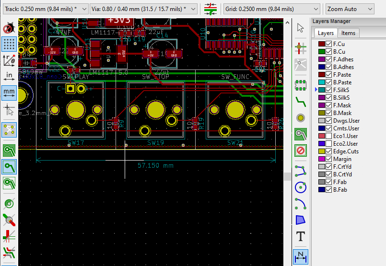Add keepout area tool icon
386x266 pixels.
[x=301, y=150]
